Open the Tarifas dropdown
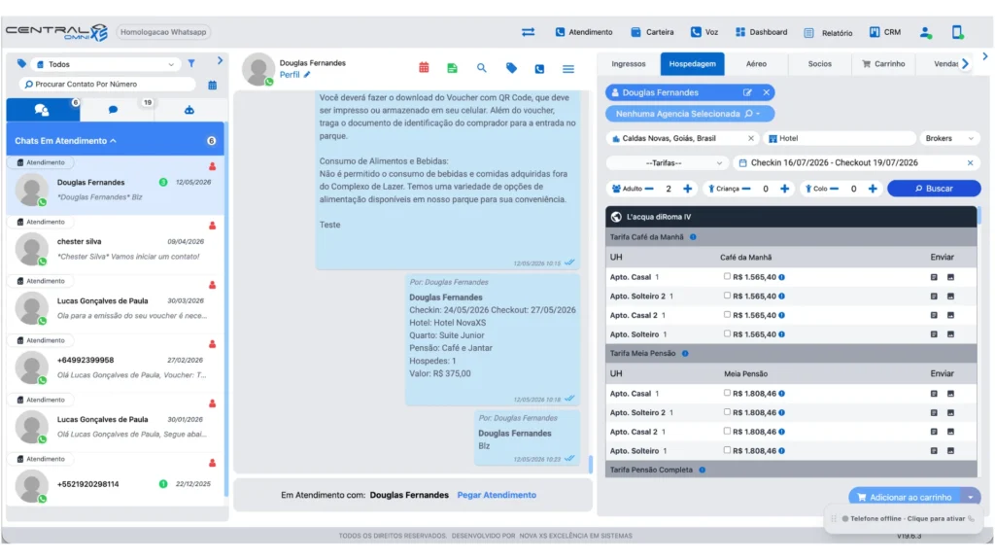The image size is (995, 560). 666,163
